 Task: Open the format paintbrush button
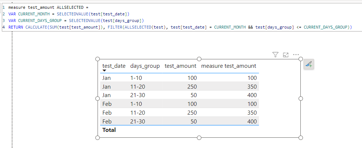pyautogui.click(x=309, y=64)
